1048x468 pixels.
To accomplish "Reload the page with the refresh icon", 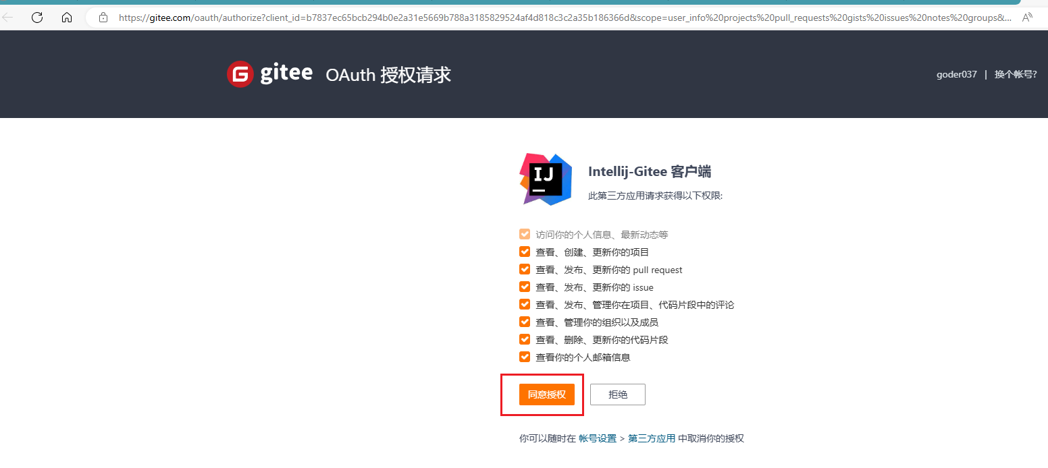I will [x=37, y=18].
